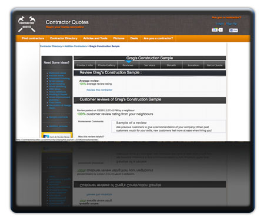Open Deals in the orange menu

coord(134,38)
